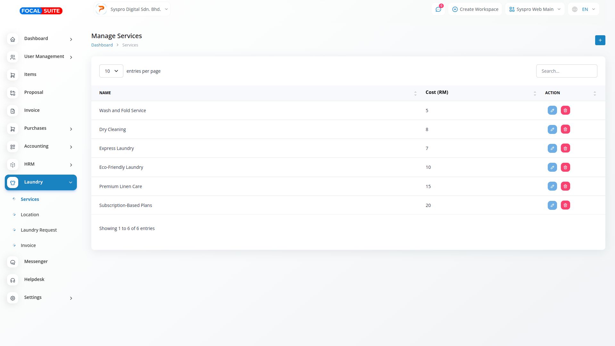Open Laundry Request submenu item
This screenshot has width=615, height=346.
tap(39, 230)
